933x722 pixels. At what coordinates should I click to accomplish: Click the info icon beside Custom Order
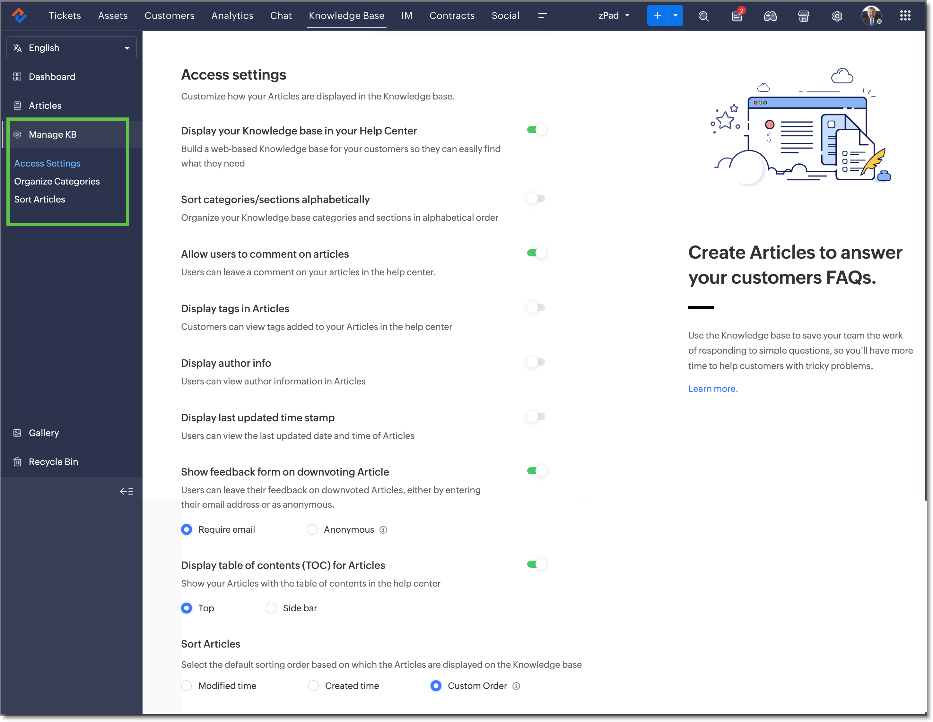click(517, 686)
